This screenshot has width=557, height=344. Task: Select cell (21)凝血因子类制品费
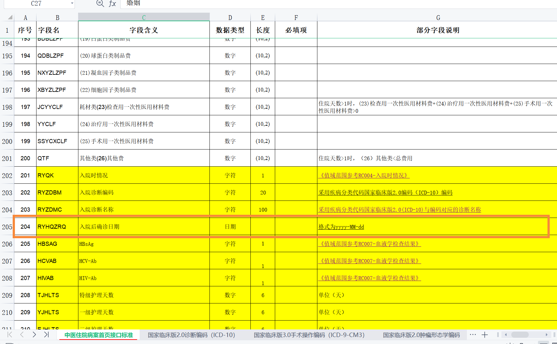(144, 73)
